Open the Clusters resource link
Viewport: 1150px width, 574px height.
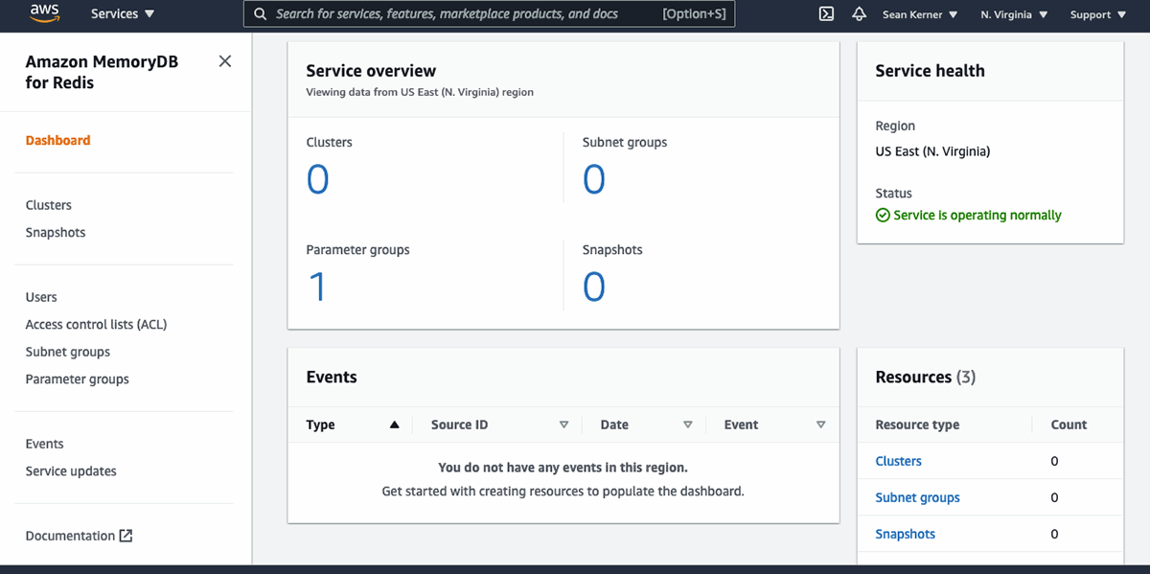click(898, 461)
